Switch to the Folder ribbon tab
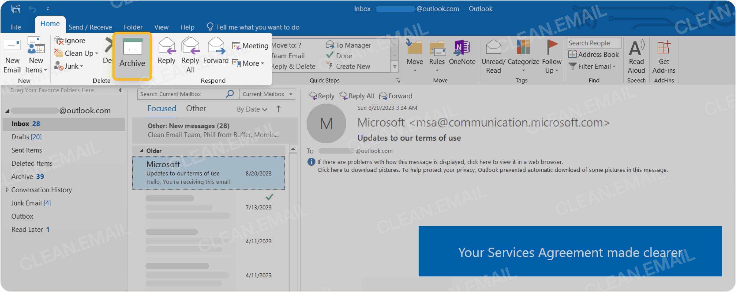This screenshot has height=292, width=736. point(133,27)
